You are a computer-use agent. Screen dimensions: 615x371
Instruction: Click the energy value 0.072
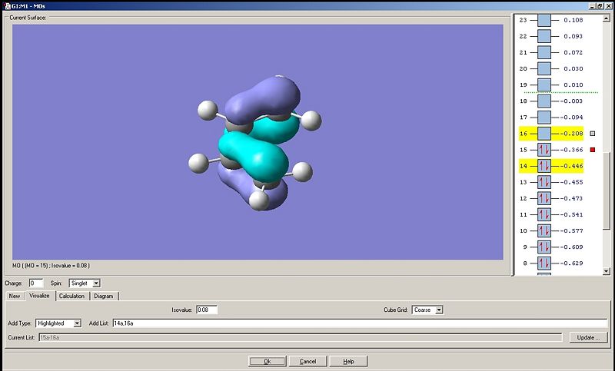573,52
